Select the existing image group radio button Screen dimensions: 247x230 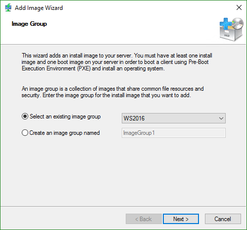coord(25,116)
